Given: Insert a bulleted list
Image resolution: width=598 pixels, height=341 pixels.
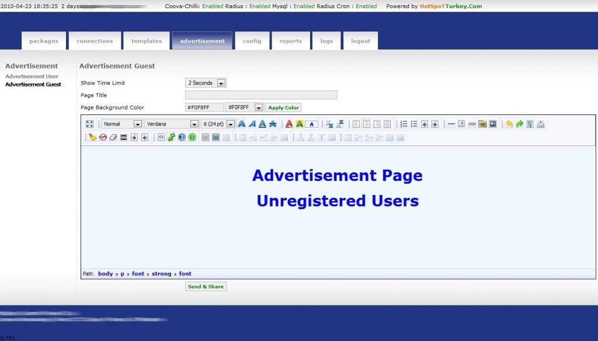Looking at the screenshot, I should click(x=414, y=124).
